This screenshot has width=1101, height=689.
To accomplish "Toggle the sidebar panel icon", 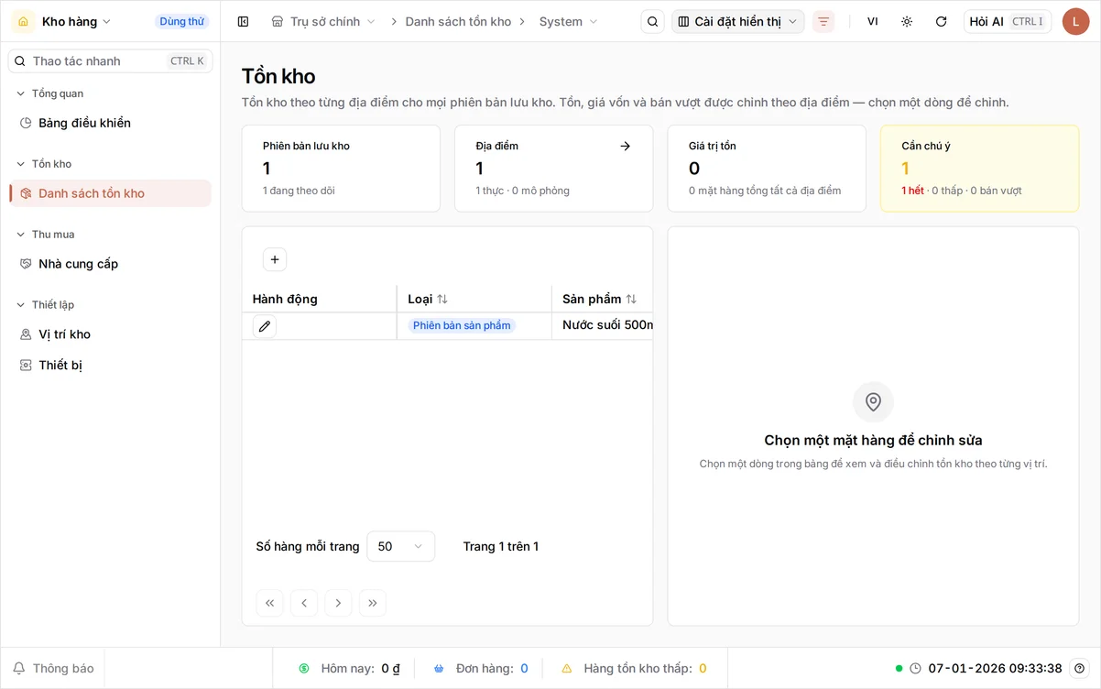I will (243, 21).
